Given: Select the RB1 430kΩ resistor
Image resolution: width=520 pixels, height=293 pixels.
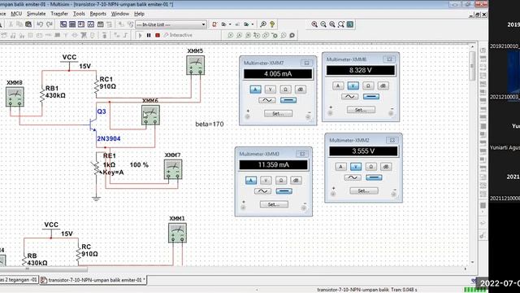Looking at the screenshot, I should 42,94.
